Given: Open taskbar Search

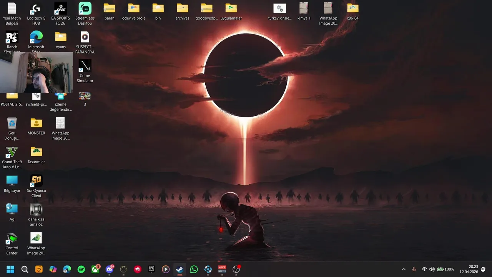Looking at the screenshot, I should 25,269.
